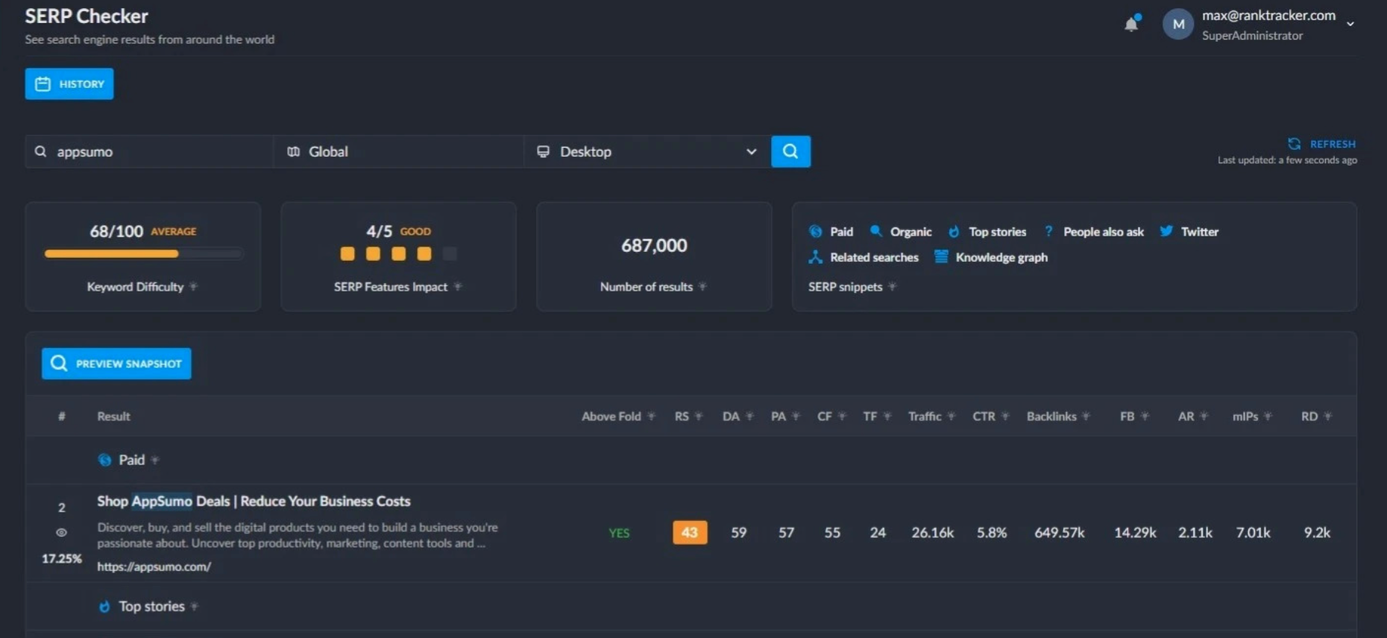Click the Keyword Difficulty progress bar
Screen dimensions: 1387x638
coord(143,254)
